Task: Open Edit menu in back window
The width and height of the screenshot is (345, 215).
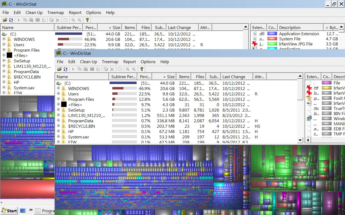Action: (x=17, y=12)
